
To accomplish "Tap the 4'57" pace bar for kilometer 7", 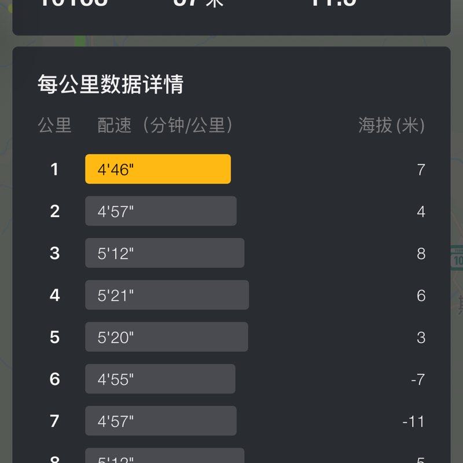I will pos(160,421).
